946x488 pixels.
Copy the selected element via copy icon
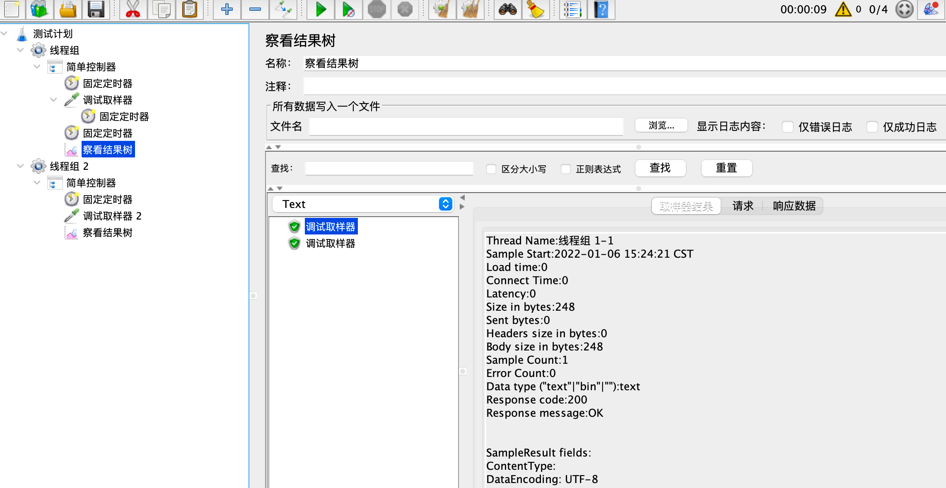point(162,10)
